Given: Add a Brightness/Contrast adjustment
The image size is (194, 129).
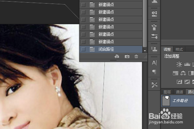Looking at the screenshot, I should (179, 64).
